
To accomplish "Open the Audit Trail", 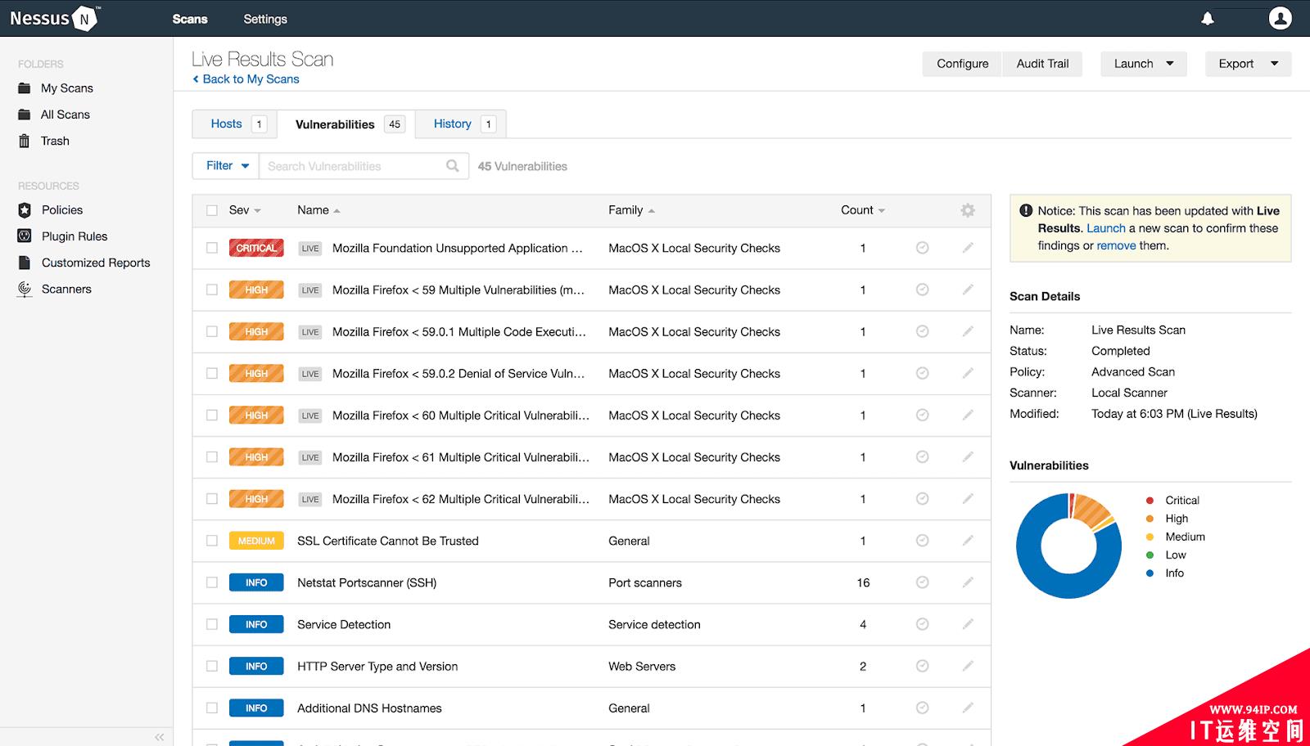I will [1042, 64].
